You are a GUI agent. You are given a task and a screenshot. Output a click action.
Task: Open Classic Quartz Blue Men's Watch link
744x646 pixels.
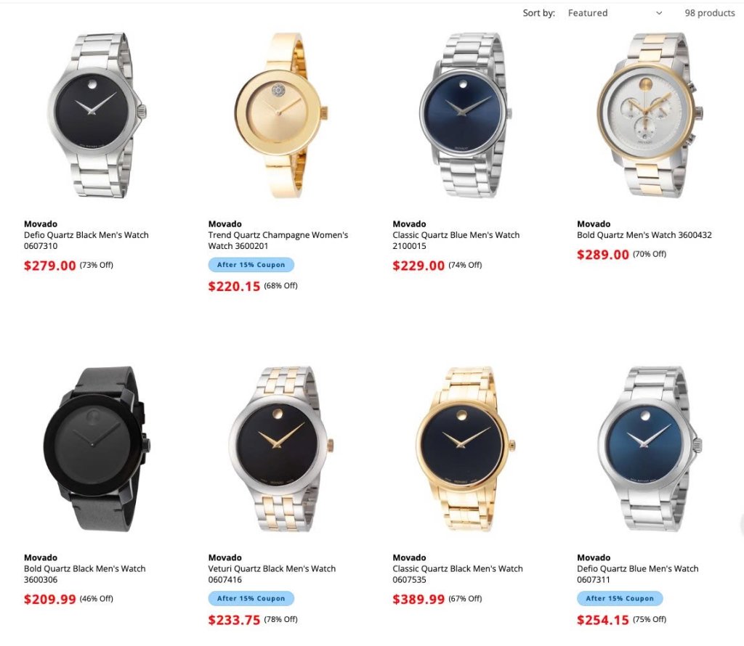click(456, 240)
